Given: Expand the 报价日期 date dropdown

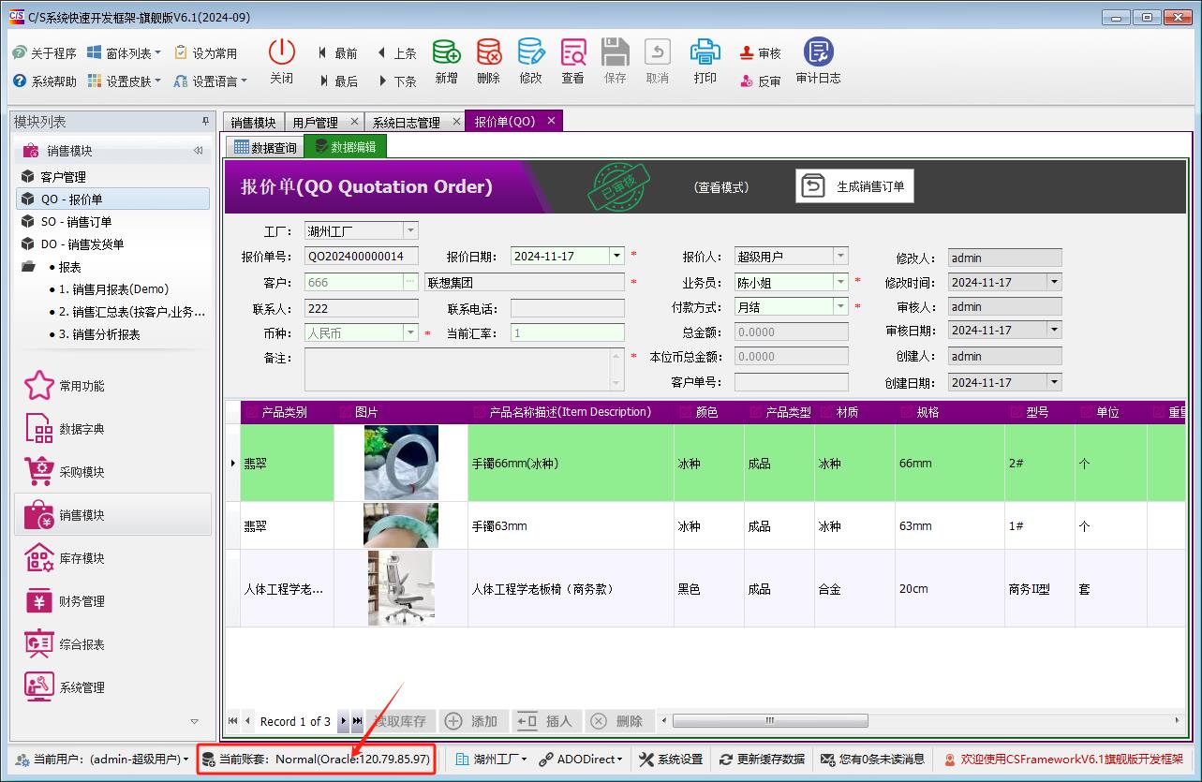Looking at the screenshot, I should [x=616, y=256].
